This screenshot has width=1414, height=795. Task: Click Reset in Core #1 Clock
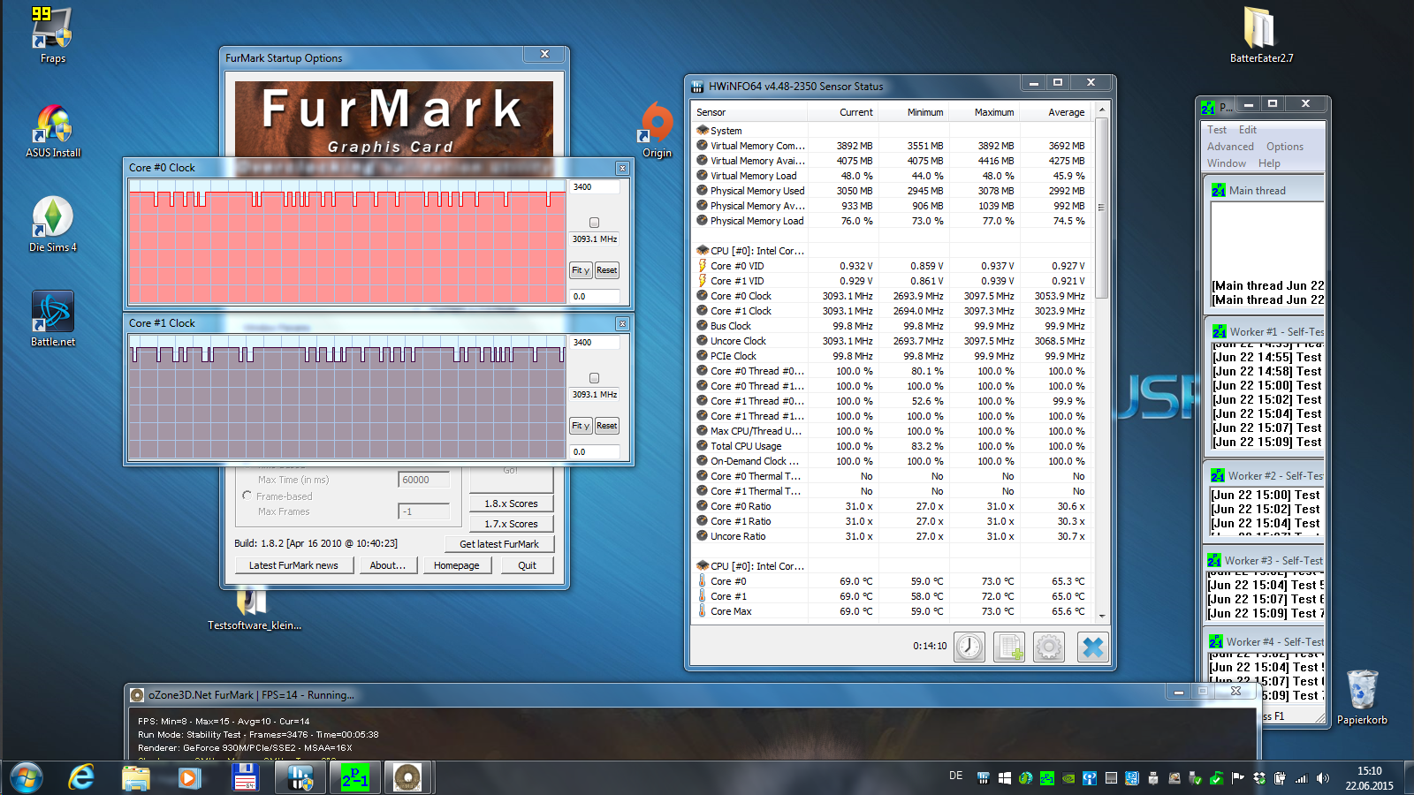[606, 426]
